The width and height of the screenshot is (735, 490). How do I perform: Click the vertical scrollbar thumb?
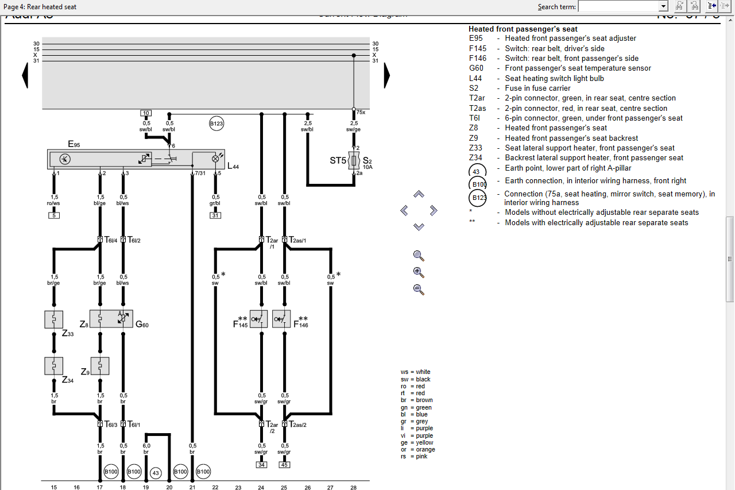[730, 258]
